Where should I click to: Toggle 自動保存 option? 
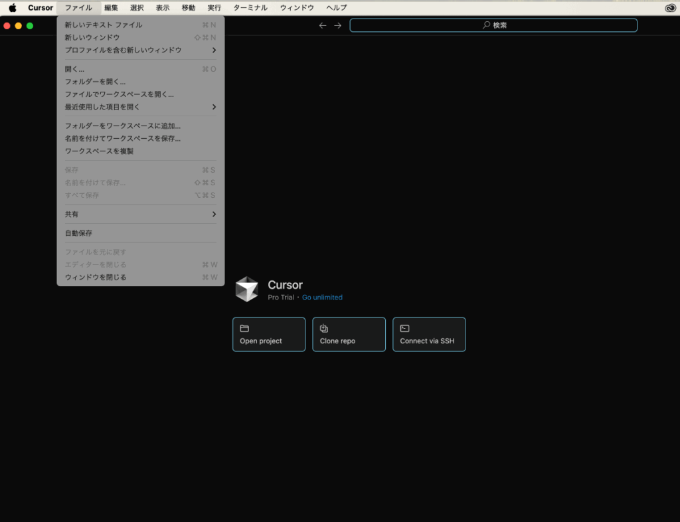tap(141, 233)
